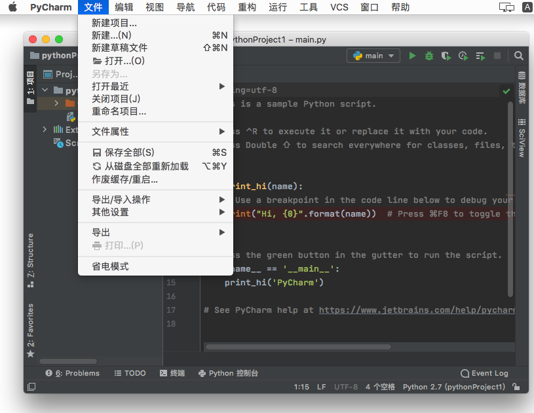The image size is (534, 413).
Task: Open the 运行 menu
Action: tap(278, 7)
